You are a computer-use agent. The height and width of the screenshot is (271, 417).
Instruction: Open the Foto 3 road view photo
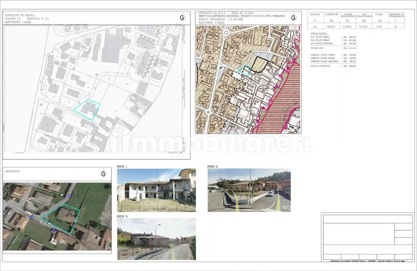click(x=156, y=239)
